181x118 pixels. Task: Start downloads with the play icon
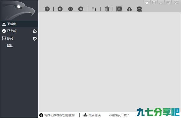click(60, 9)
